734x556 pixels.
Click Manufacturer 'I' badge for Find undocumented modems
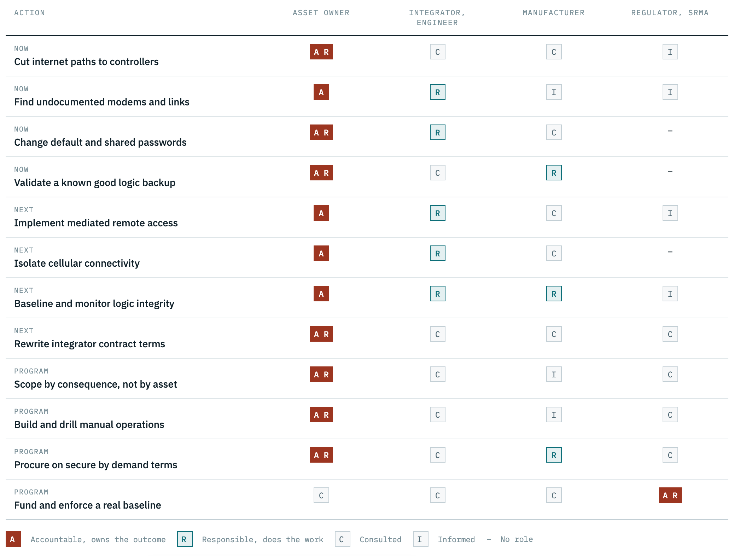click(x=554, y=92)
